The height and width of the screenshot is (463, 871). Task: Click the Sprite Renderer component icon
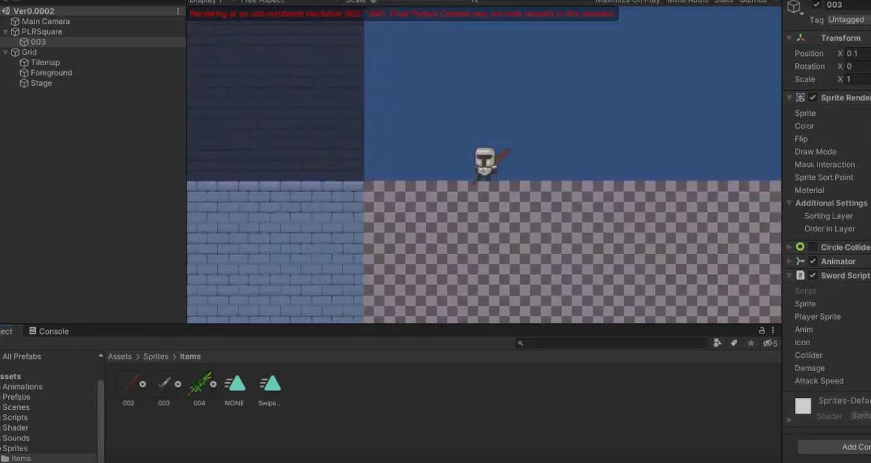(801, 98)
